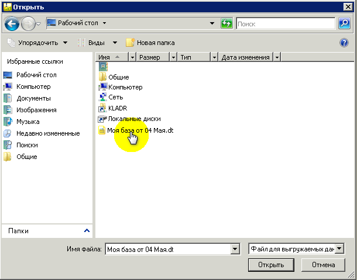Open the help question mark icon
This screenshot has height=280, width=357.
point(344,43)
